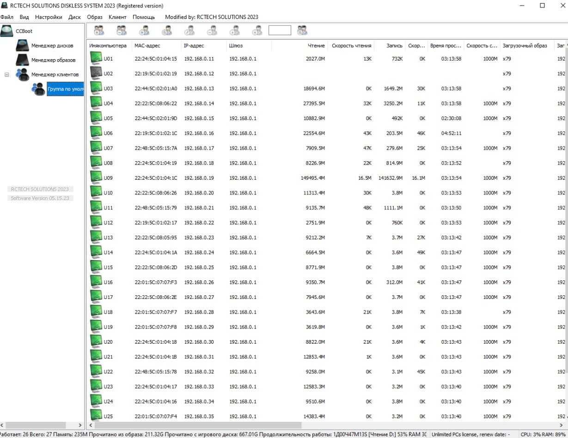This screenshot has height=438, width=568.
Task: Open the Файл menu
Action: pos(7,17)
